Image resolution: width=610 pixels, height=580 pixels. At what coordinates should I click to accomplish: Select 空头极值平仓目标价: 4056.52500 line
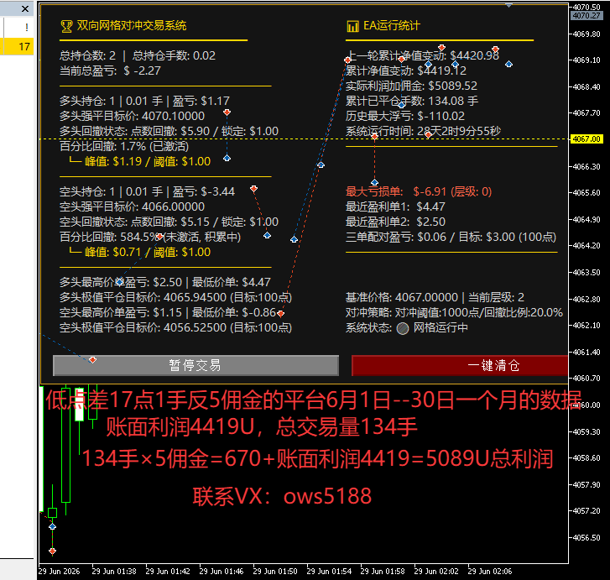click(x=176, y=327)
